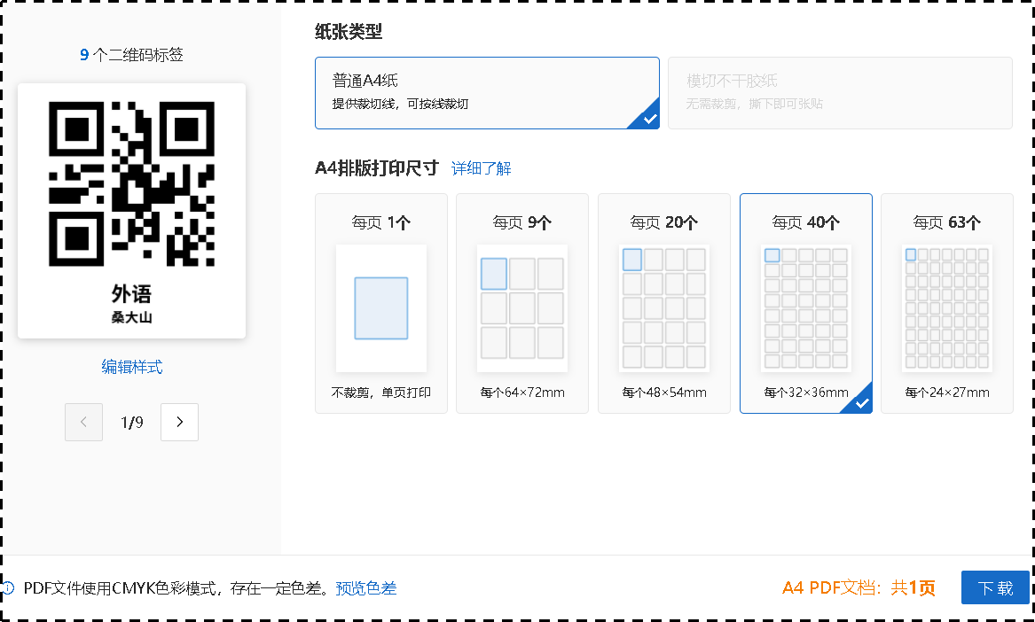Image resolution: width=1035 pixels, height=622 pixels.
Task: Choose the 每页 40个 layout
Action: (x=806, y=303)
